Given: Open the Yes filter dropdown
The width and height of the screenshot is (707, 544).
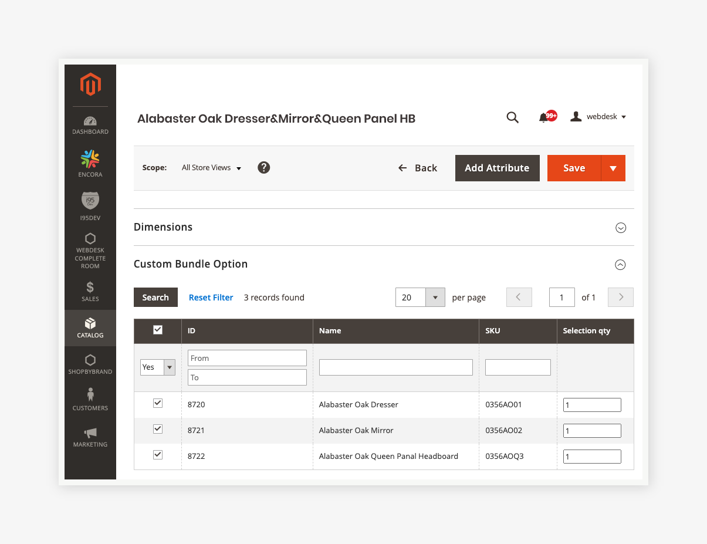Looking at the screenshot, I should 158,367.
